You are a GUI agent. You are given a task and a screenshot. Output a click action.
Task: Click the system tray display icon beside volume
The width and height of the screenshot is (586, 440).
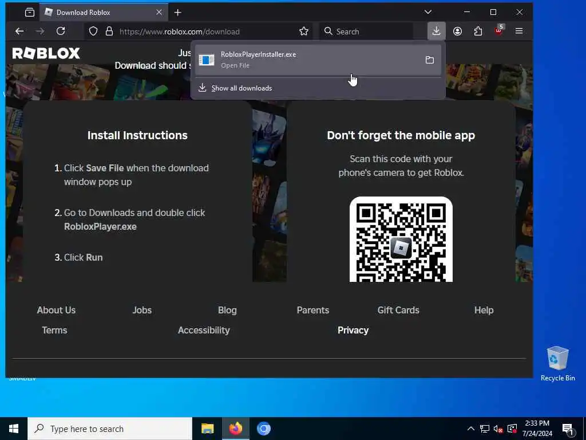coord(512,429)
